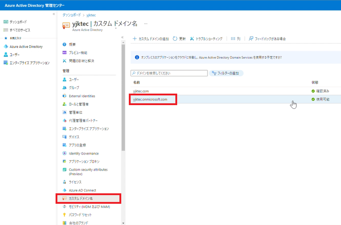Sort by the 名前 column header
341x225 pixels.
coord(136,82)
